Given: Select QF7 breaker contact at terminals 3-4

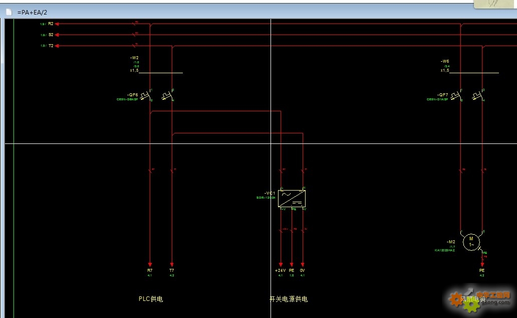Looking at the screenshot, I should (478, 96).
